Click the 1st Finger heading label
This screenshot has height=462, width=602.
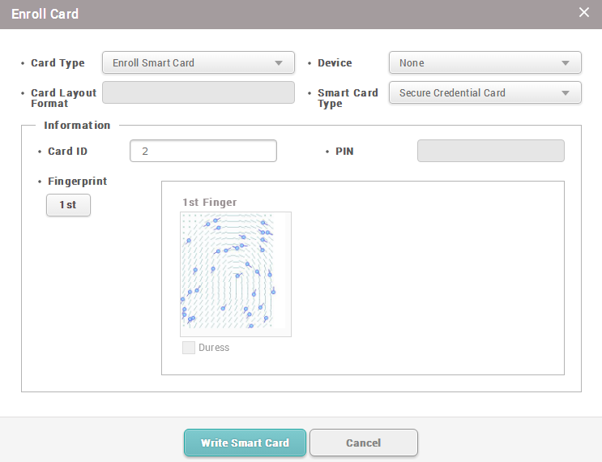209,202
